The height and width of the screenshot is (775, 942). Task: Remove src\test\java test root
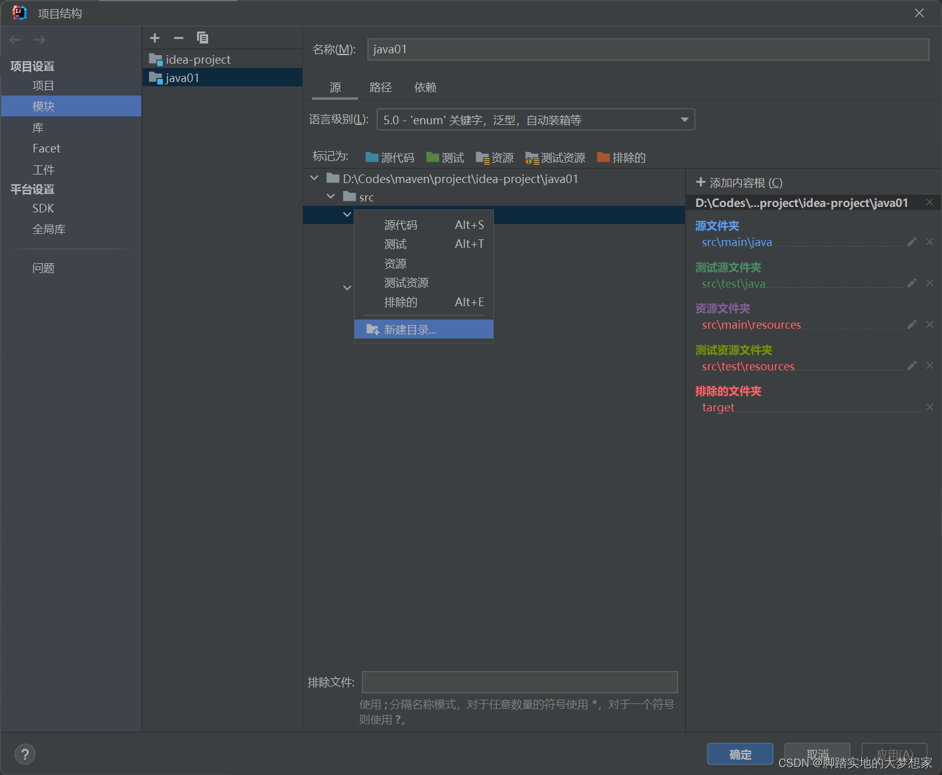pos(930,283)
